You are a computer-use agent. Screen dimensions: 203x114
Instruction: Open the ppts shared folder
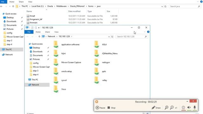(x=100, y=71)
